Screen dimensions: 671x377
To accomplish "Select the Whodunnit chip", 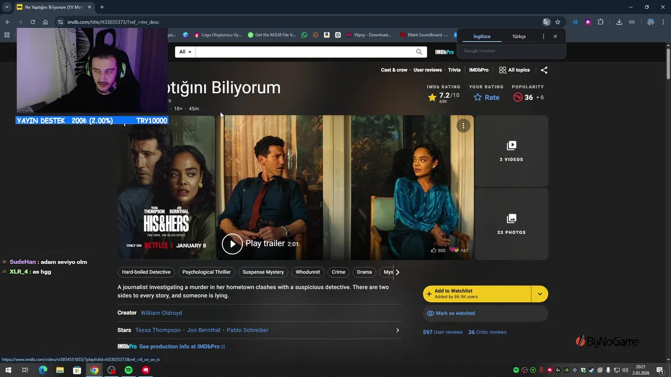I will pyautogui.click(x=308, y=272).
